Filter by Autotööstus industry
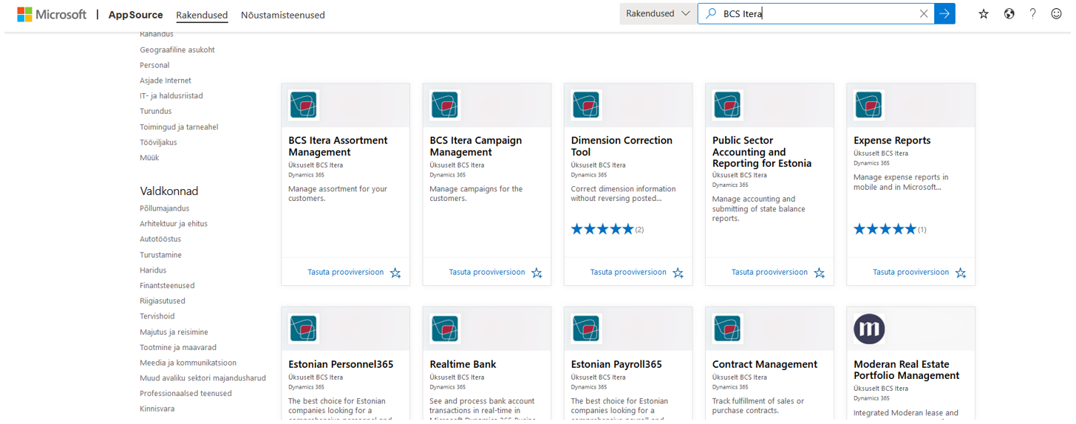The width and height of the screenshot is (1076, 424). coord(160,239)
